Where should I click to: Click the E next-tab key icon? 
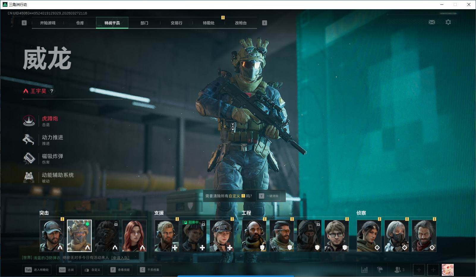pyautogui.click(x=264, y=23)
